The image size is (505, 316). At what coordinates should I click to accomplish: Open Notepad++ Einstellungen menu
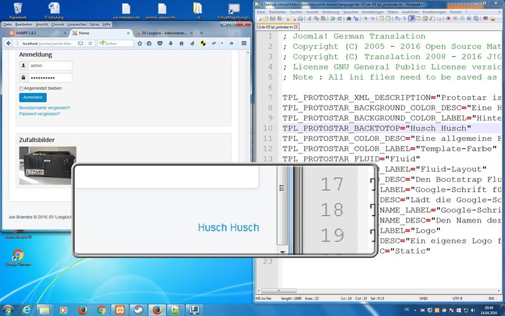pyautogui.click(x=372, y=12)
